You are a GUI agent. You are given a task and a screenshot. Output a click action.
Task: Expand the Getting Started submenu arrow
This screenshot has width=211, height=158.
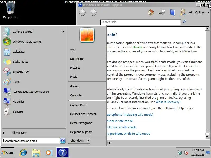(x=63, y=32)
